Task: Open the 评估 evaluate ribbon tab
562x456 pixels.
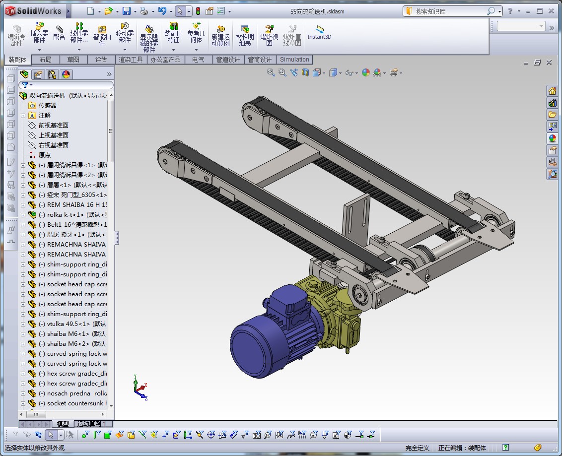Action: 101,60
